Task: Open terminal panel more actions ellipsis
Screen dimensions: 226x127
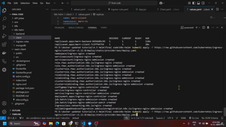Action: 213,28
